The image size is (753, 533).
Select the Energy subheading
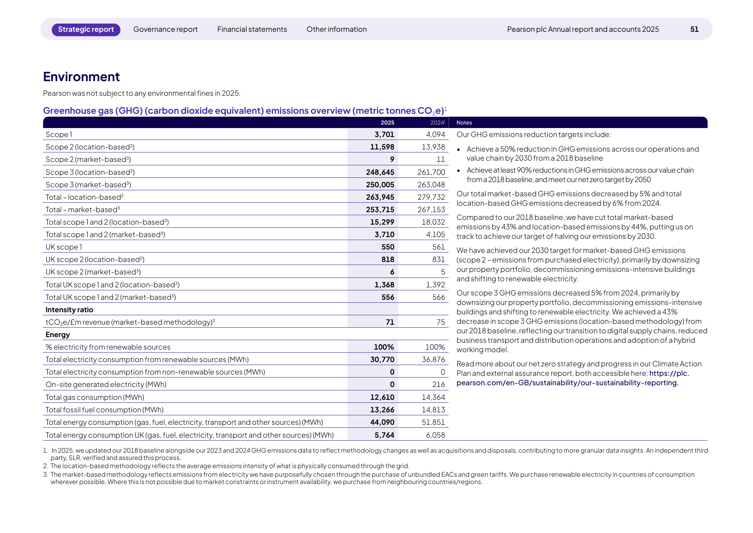(x=58, y=335)
